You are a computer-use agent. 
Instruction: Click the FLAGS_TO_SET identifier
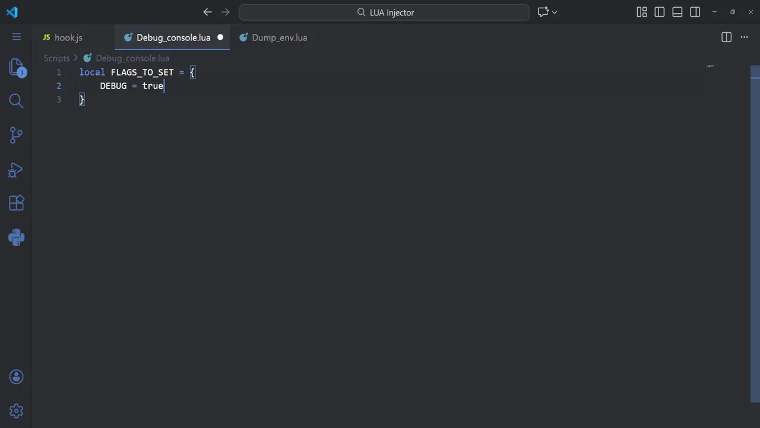tap(142, 72)
